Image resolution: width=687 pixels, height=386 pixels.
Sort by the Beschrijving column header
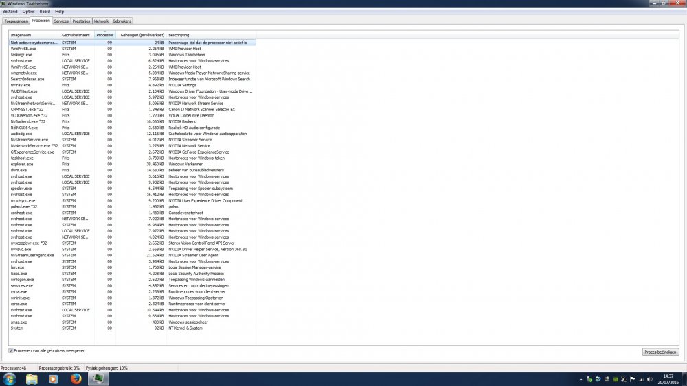(211, 35)
